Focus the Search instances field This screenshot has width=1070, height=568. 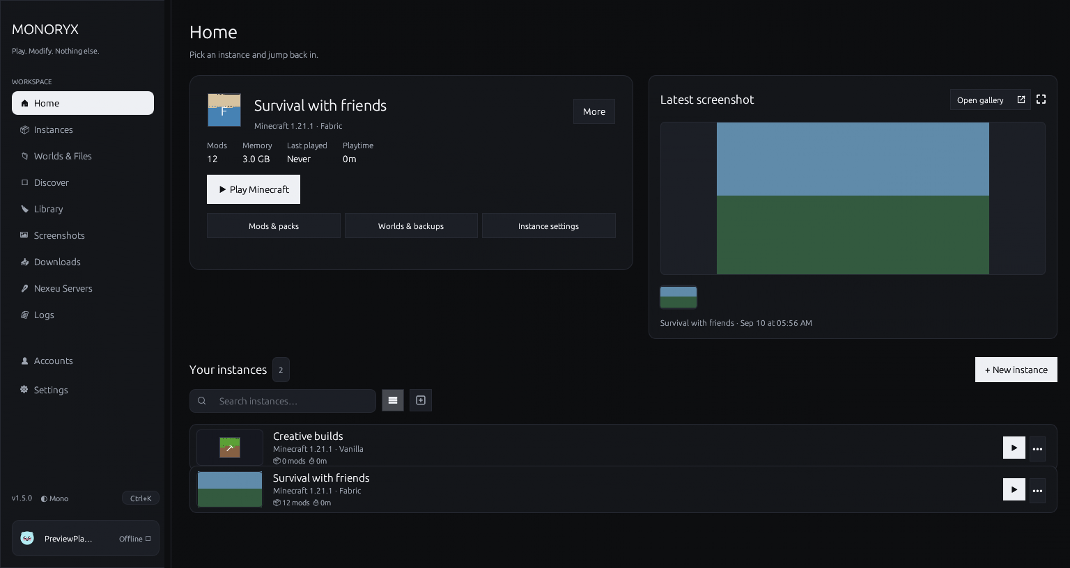(x=283, y=401)
